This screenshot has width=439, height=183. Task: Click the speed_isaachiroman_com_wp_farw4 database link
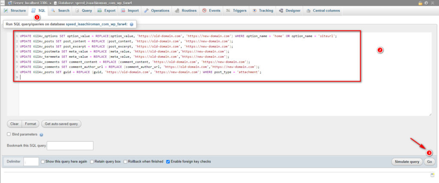pos(96,24)
